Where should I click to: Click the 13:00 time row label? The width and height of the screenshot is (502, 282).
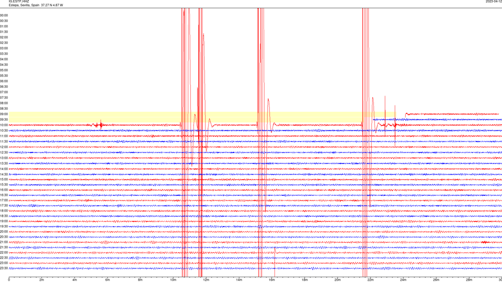(4, 158)
